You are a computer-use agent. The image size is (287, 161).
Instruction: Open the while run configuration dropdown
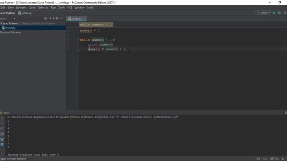263,13
